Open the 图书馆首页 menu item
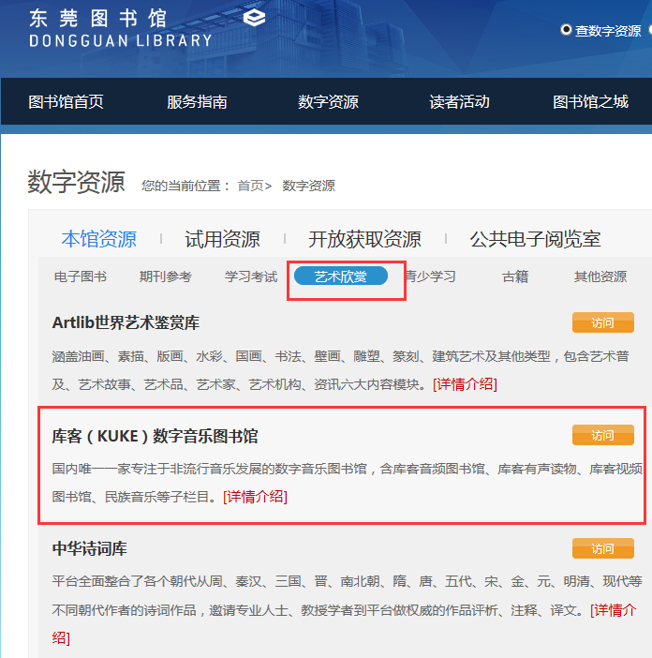This screenshot has width=652, height=658. pos(66,102)
